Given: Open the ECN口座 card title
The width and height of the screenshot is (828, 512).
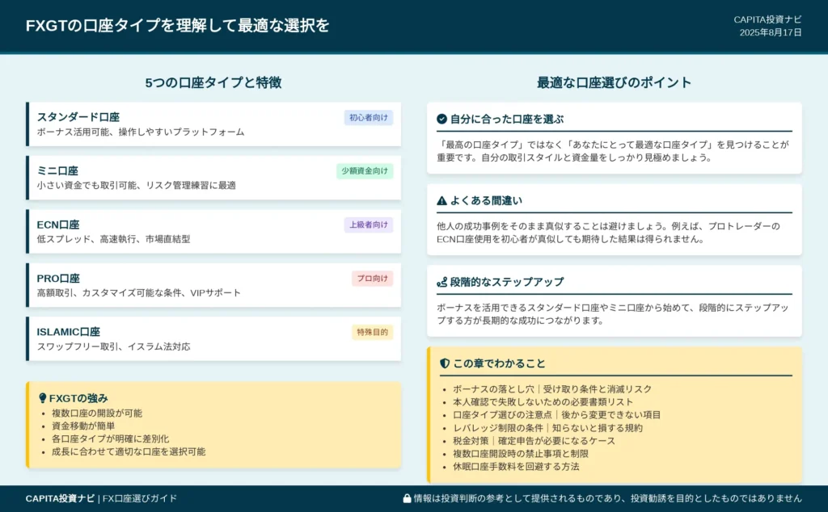Looking at the screenshot, I should [x=58, y=225].
